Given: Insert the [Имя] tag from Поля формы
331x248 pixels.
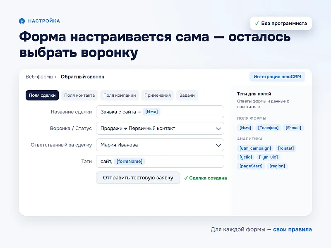Looking at the screenshot, I should pyautogui.click(x=245, y=128).
